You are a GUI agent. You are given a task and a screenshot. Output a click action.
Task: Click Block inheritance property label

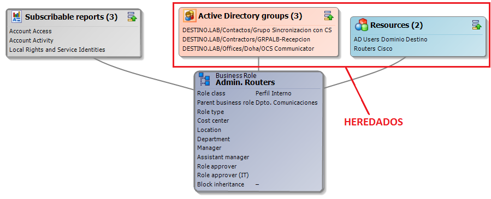[221, 184]
